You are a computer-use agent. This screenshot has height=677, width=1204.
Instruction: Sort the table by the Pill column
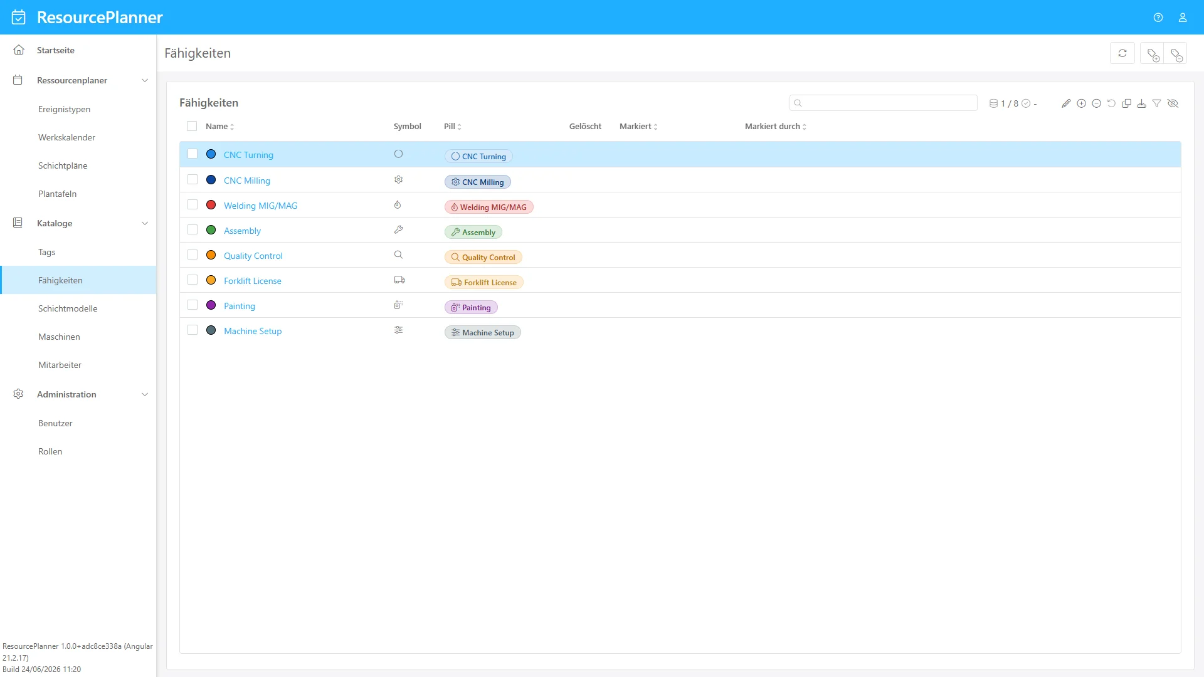coord(452,126)
